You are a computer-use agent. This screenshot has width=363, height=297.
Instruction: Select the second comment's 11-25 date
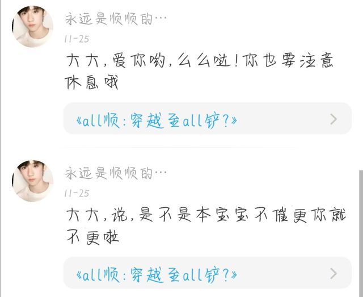77,193
